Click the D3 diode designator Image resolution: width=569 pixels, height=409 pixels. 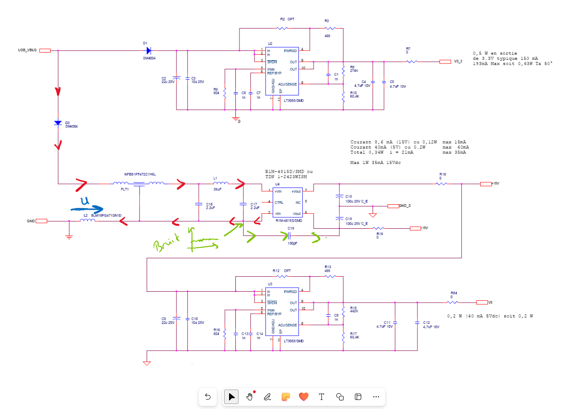[67, 122]
